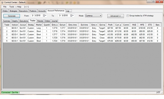Image resolution: width=164 pixels, height=99 pixels.
Task: Sort by the Commission column header
Action: coord(126,25)
